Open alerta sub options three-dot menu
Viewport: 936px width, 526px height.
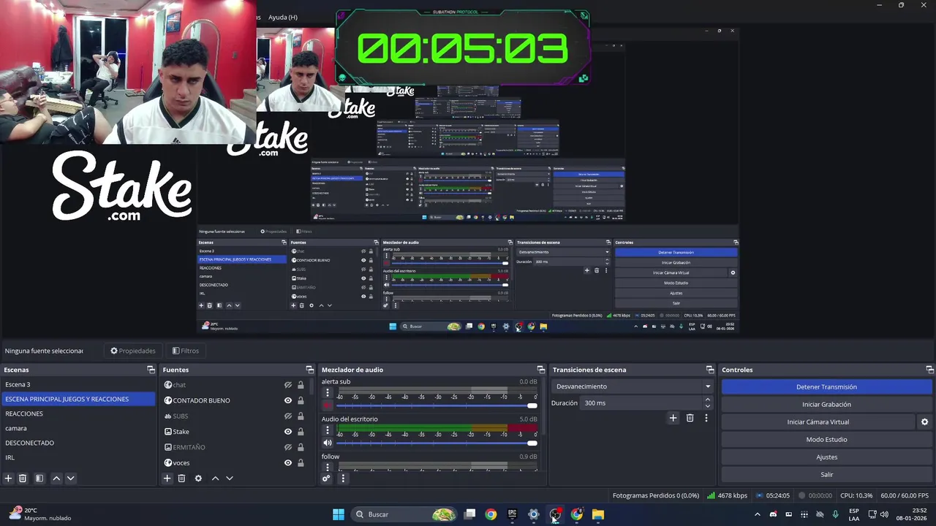coord(328,393)
